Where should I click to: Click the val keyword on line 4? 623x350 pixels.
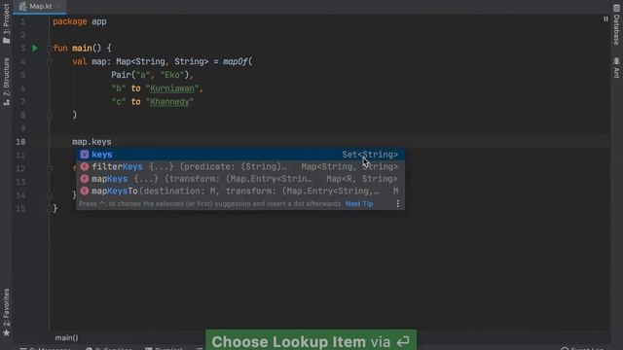[x=80, y=61]
